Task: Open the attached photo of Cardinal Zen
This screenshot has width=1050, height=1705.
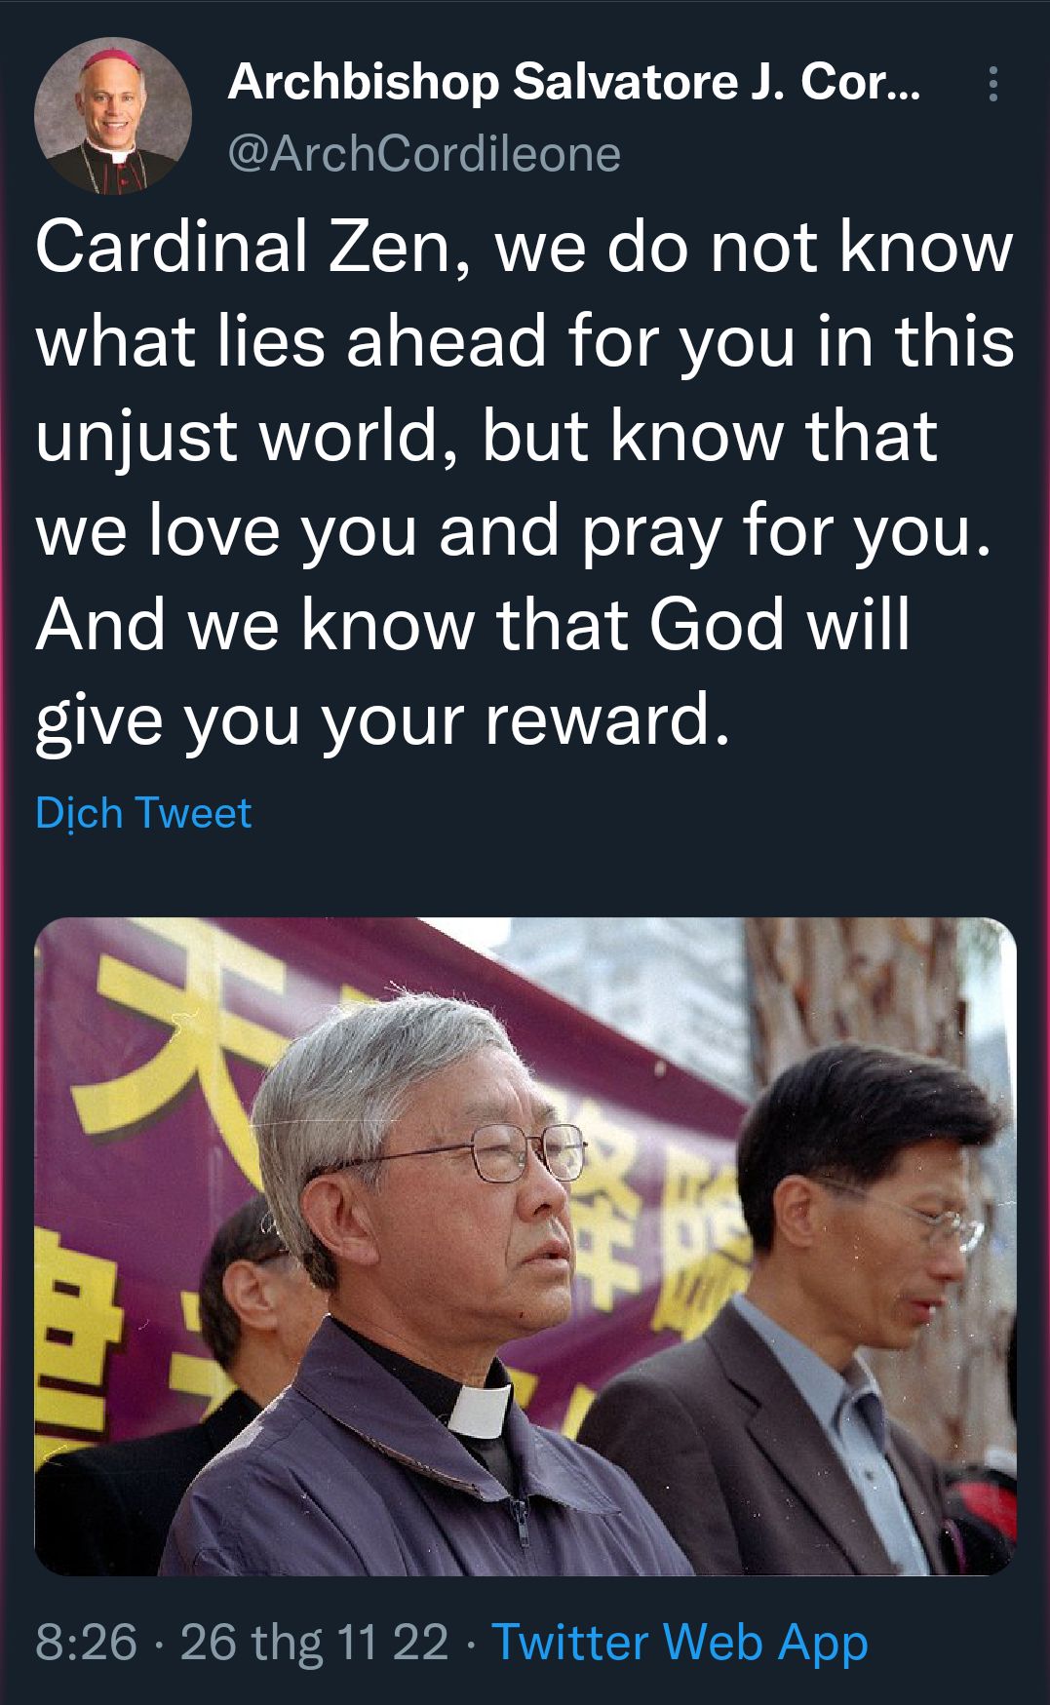Action: coord(525,1246)
